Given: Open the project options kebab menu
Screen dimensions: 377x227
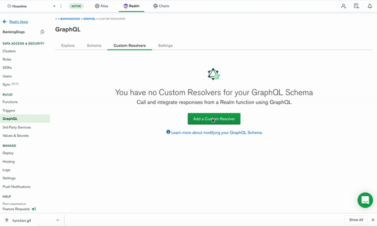Looking at the screenshot, I should (x=61, y=6).
